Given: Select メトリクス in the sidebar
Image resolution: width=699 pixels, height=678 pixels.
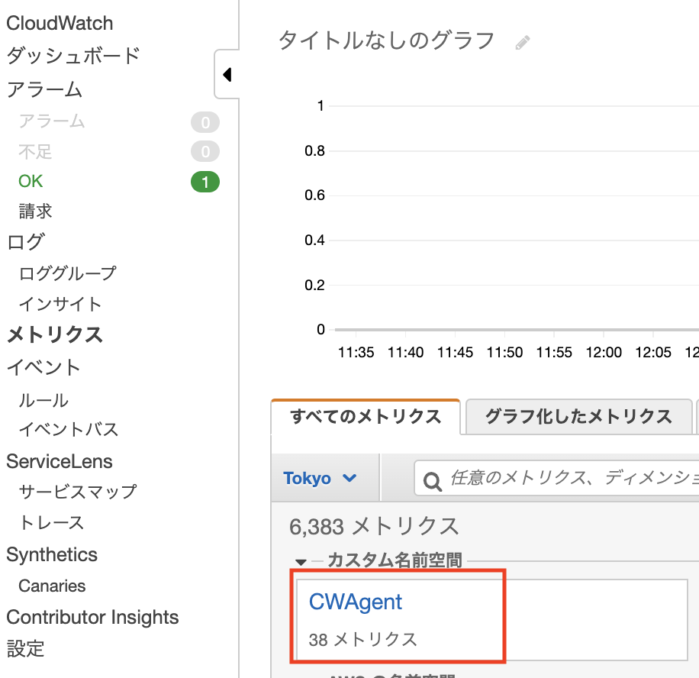Looking at the screenshot, I should (55, 334).
